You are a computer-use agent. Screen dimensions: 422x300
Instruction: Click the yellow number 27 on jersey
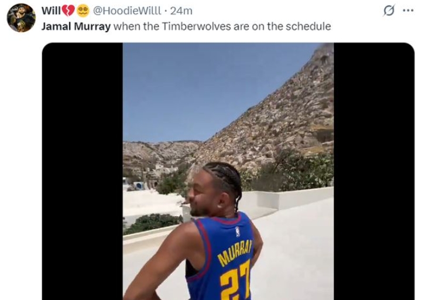tap(235, 280)
